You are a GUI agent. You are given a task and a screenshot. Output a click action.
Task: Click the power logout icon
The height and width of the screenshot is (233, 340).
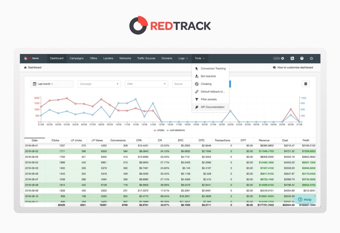click(311, 58)
